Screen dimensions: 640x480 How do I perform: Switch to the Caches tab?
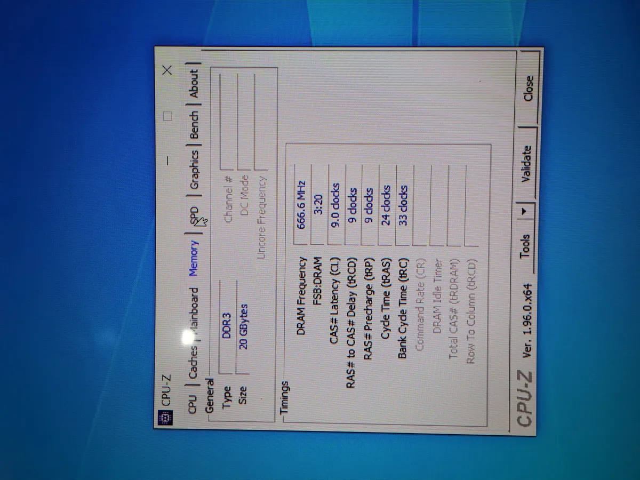[x=193, y=361]
